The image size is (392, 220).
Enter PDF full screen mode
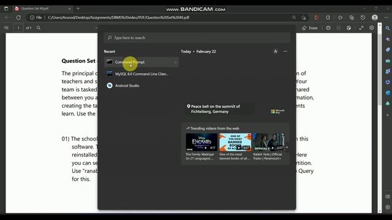click(x=361, y=28)
